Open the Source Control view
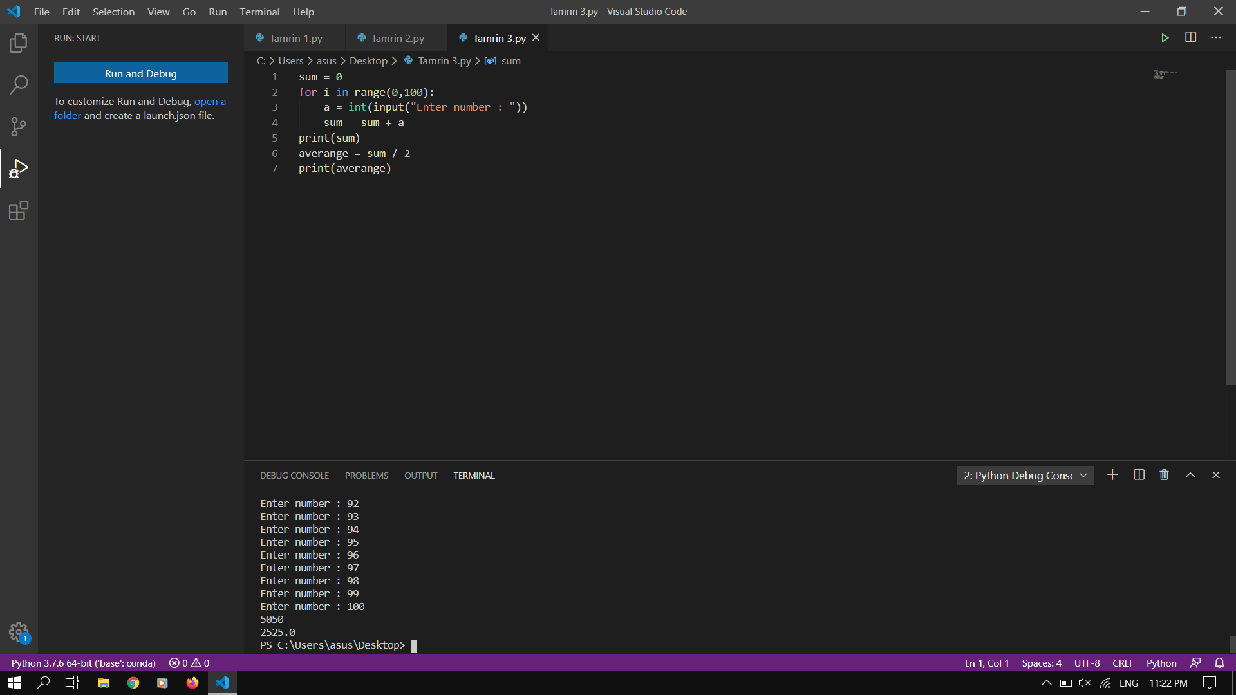The image size is (1236, 695). pos(19,126)
